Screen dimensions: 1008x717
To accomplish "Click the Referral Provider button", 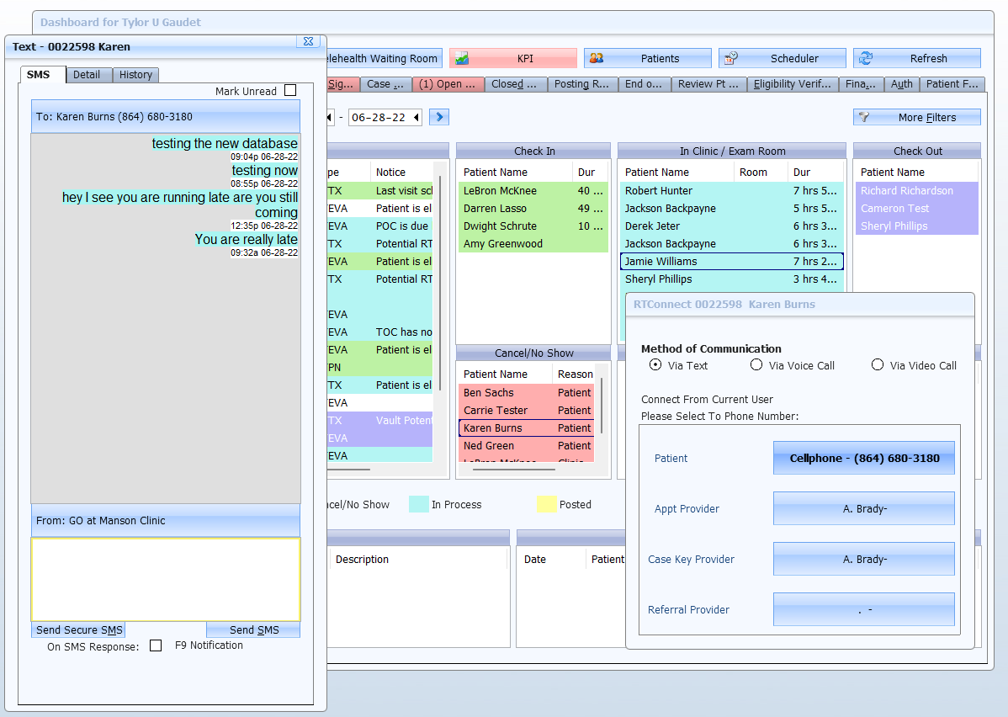I will [x=864, y=609].
